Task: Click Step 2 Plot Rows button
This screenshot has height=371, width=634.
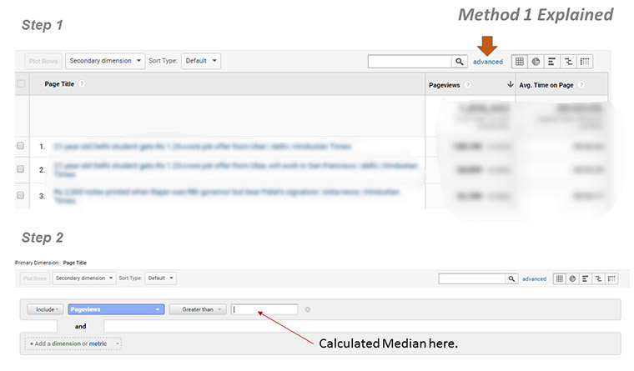Action: pos(35,278)
